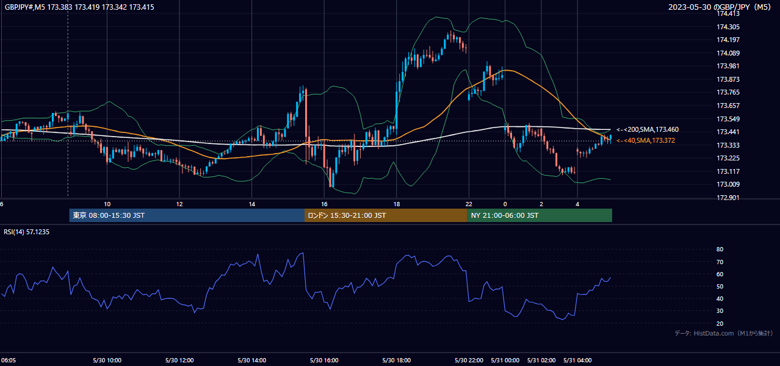Click the 06:05 time label at bottom left
Viewport: 780px width, 366px height.
coord(8,361)
